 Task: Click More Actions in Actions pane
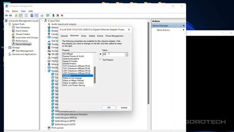point(163,30)
